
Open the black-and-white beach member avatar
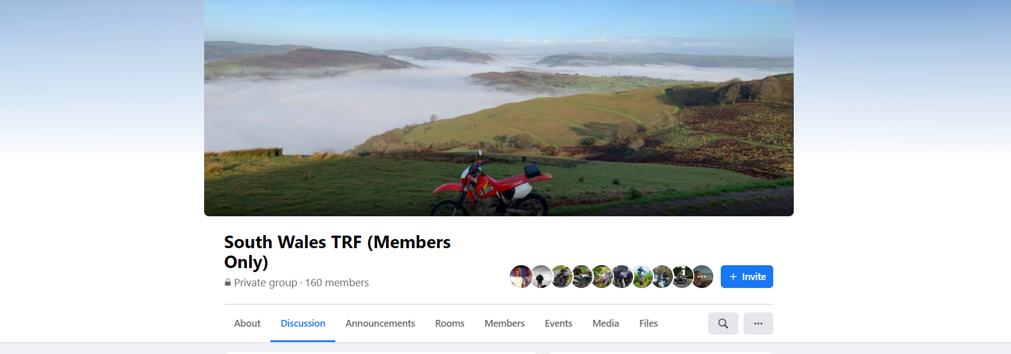[542, 277]
